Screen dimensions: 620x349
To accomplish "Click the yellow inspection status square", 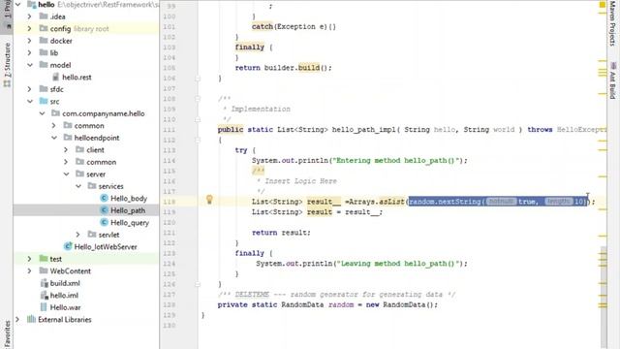I will 603,5.
